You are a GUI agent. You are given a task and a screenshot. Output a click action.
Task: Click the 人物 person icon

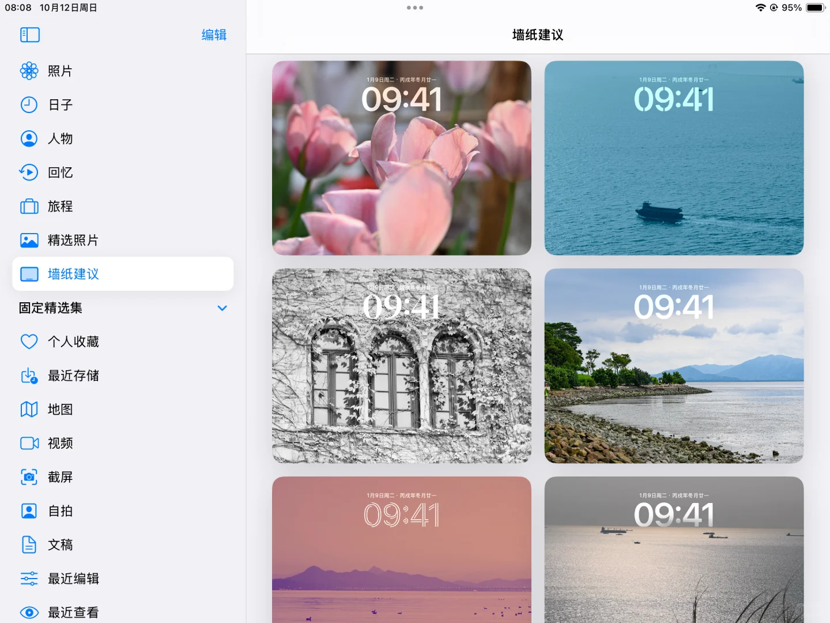click(29, 138)
